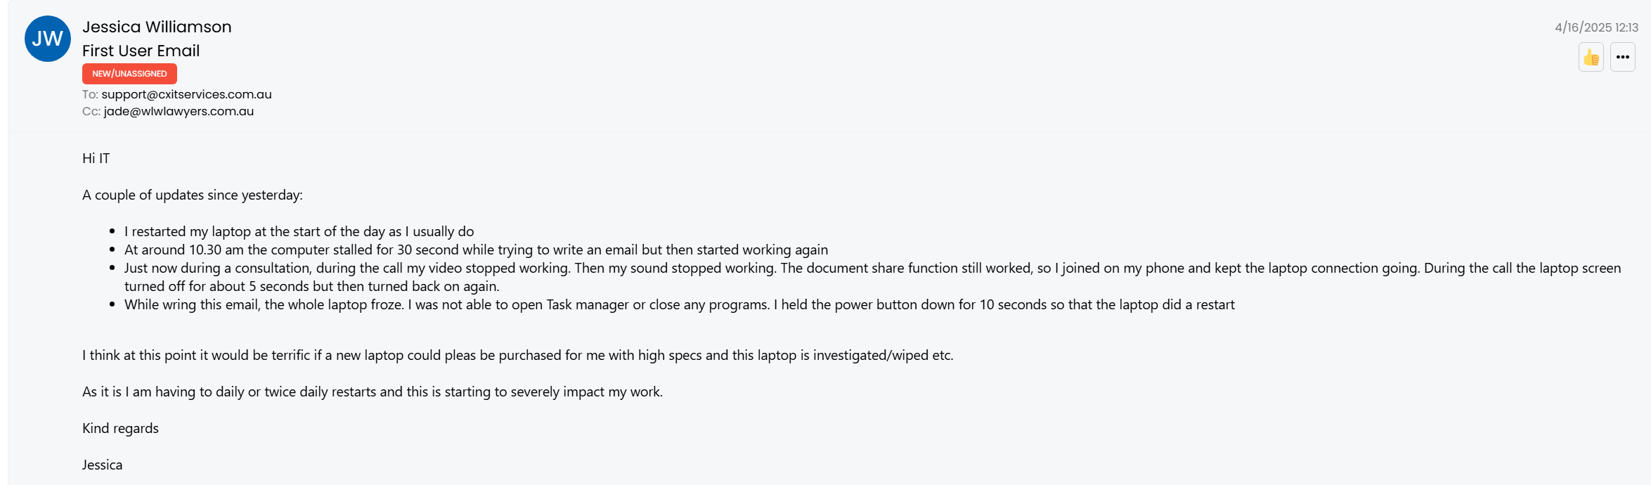The width and height of the screenshot is (1651, 485).
Task: Select the sender name Jessica Williamson
Action: click(157, 27)
